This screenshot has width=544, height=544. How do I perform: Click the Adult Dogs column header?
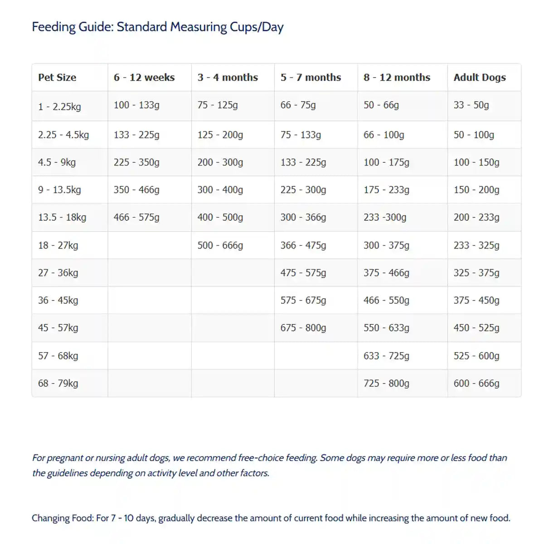480,78
